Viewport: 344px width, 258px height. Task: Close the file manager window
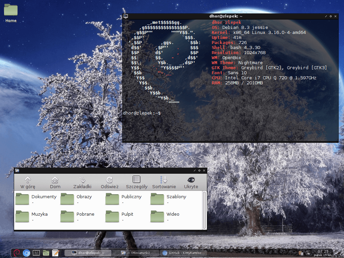point(204,170)
